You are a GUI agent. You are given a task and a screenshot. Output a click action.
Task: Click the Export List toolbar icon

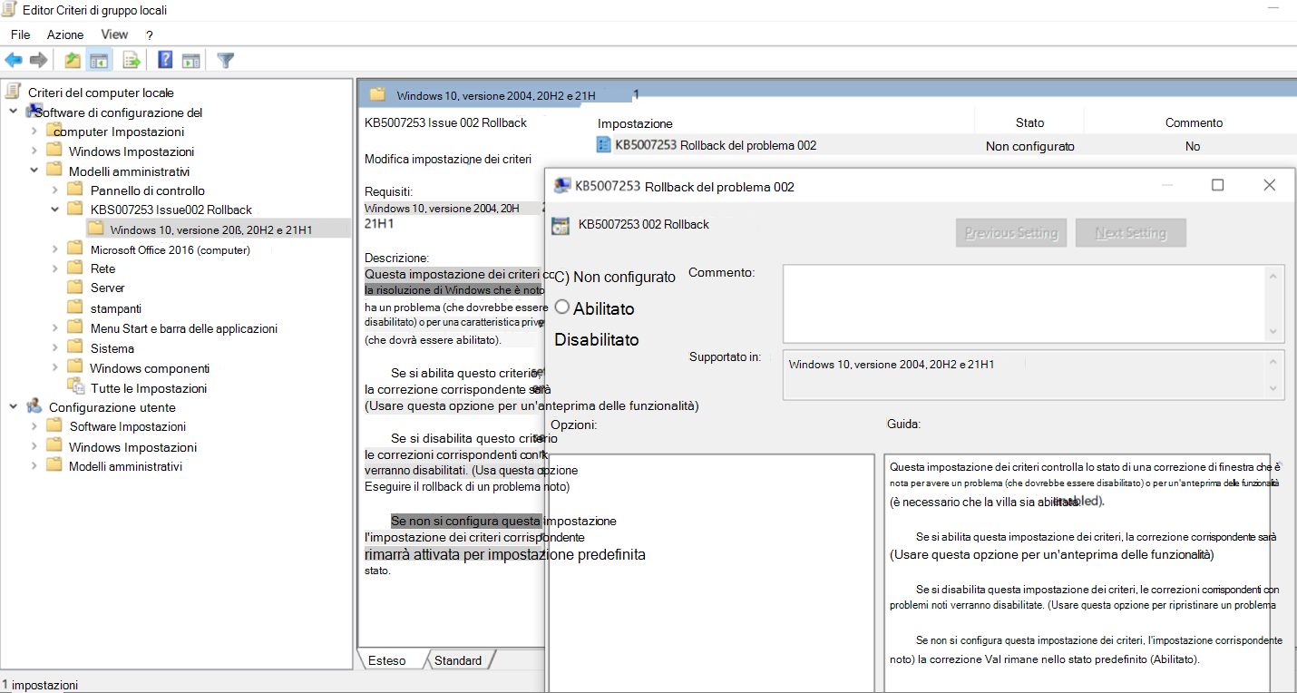tap(132, 60)
